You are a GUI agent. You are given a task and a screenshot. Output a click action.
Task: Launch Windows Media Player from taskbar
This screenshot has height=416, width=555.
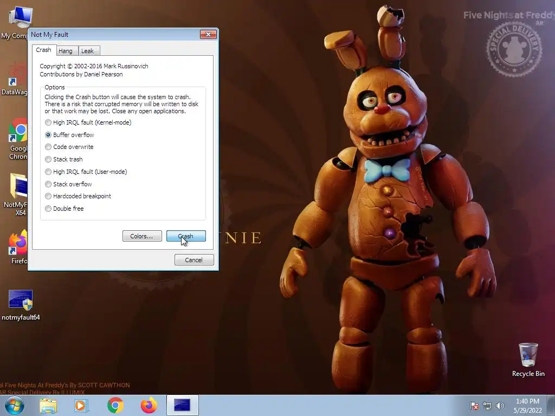pos(81,405)
